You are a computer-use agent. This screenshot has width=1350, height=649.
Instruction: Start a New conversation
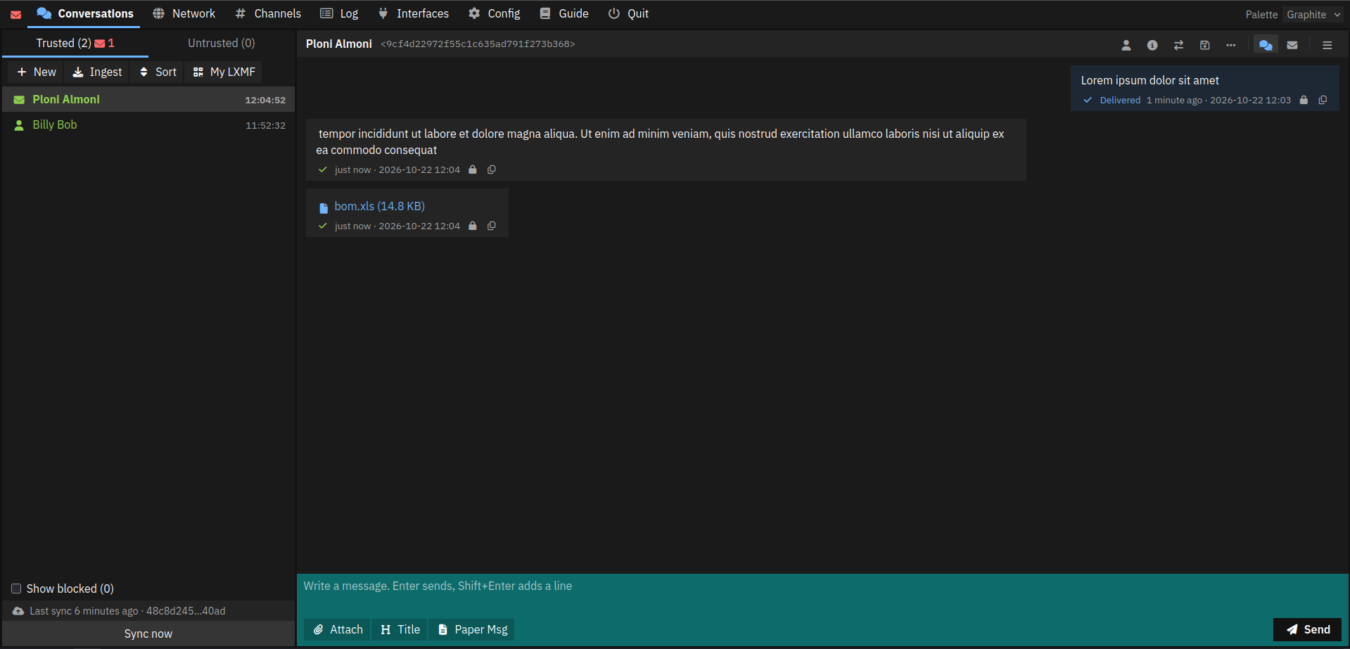coord(37,72)
